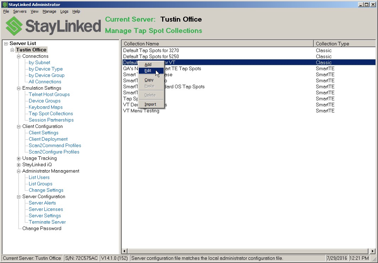Screen dimensions: 378x263
Task: Click the StayLinked title bar application icon
Action: pyautogui.click(x=5, y=5)
